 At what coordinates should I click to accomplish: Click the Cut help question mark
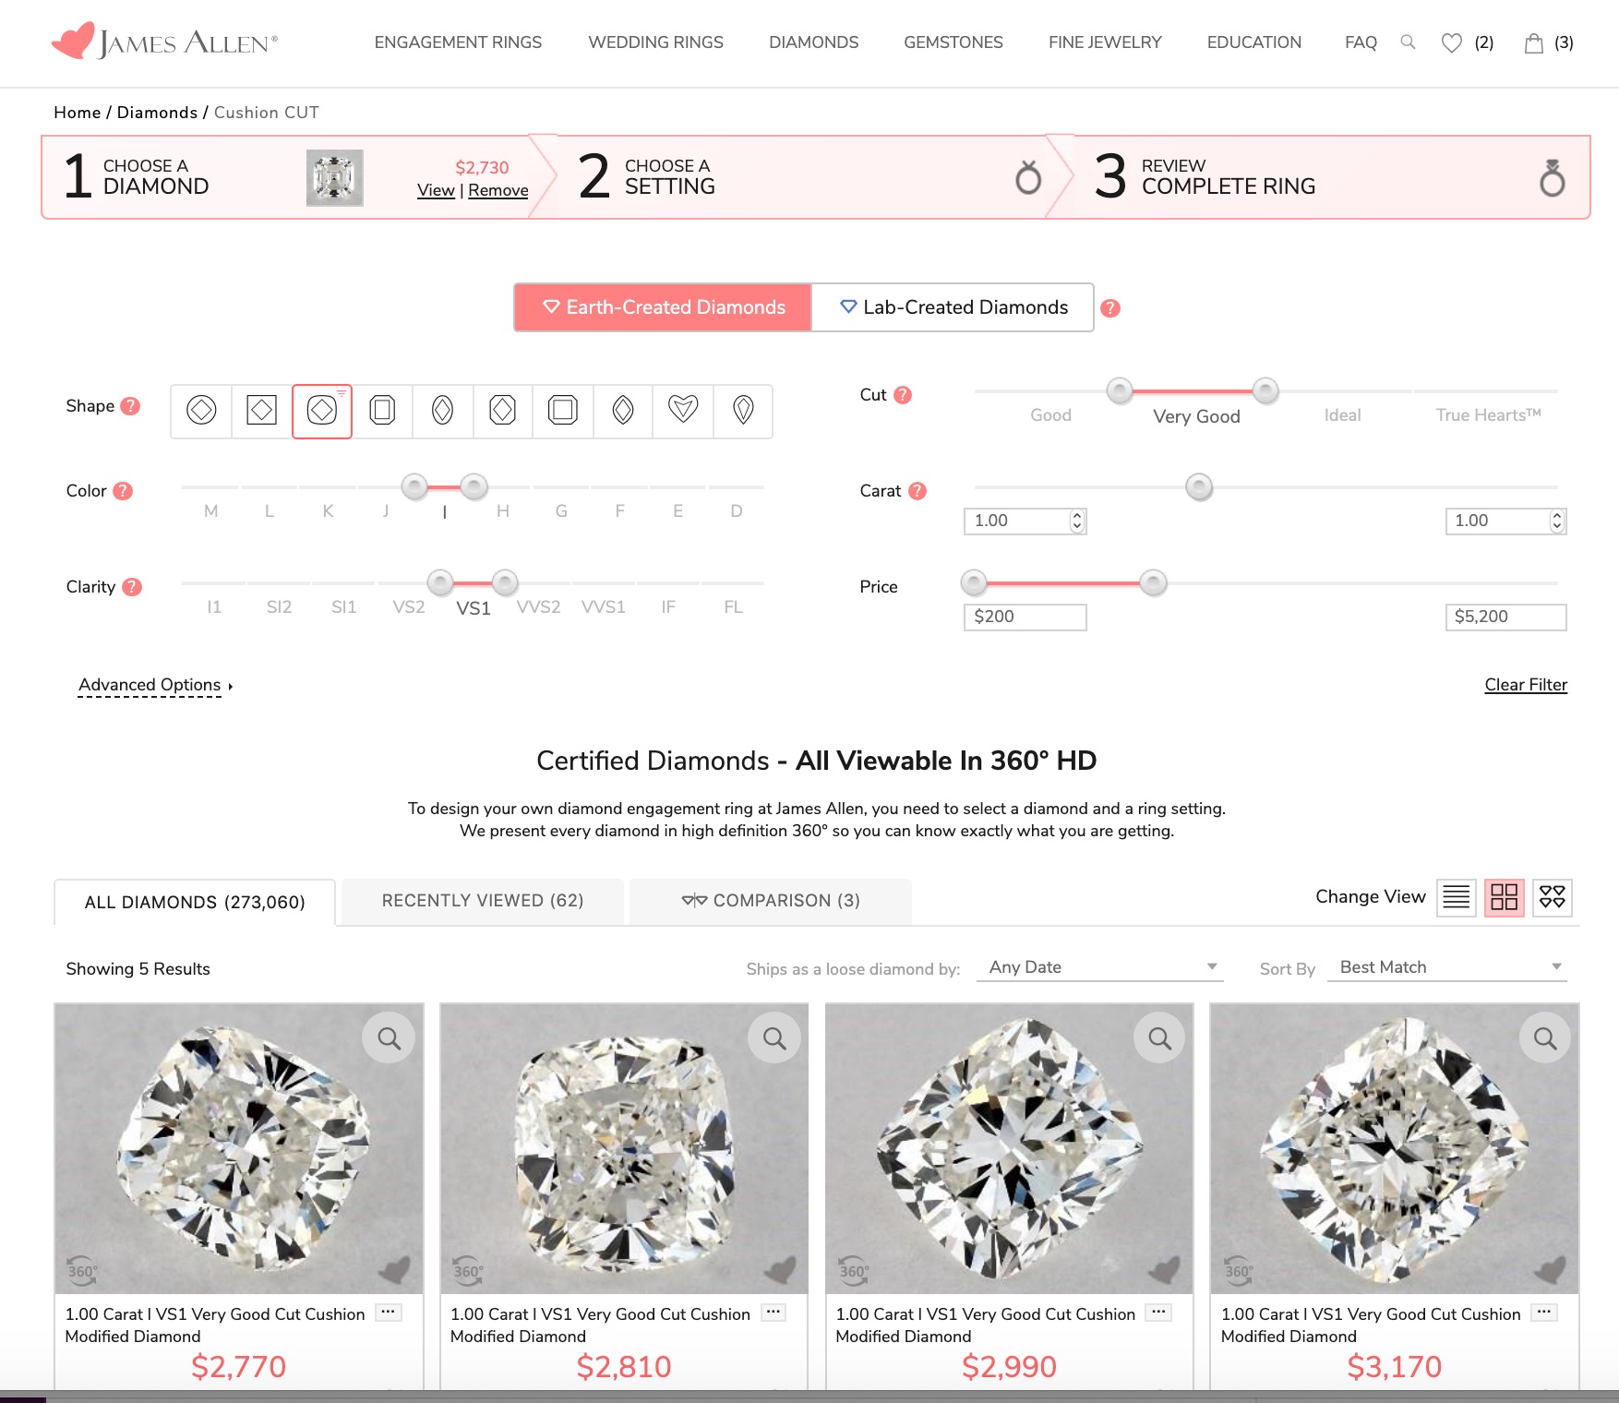(x=903, y=395)
